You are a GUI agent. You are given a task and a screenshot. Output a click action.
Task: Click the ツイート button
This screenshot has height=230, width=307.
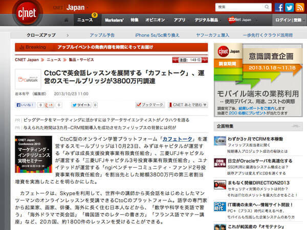81,105
